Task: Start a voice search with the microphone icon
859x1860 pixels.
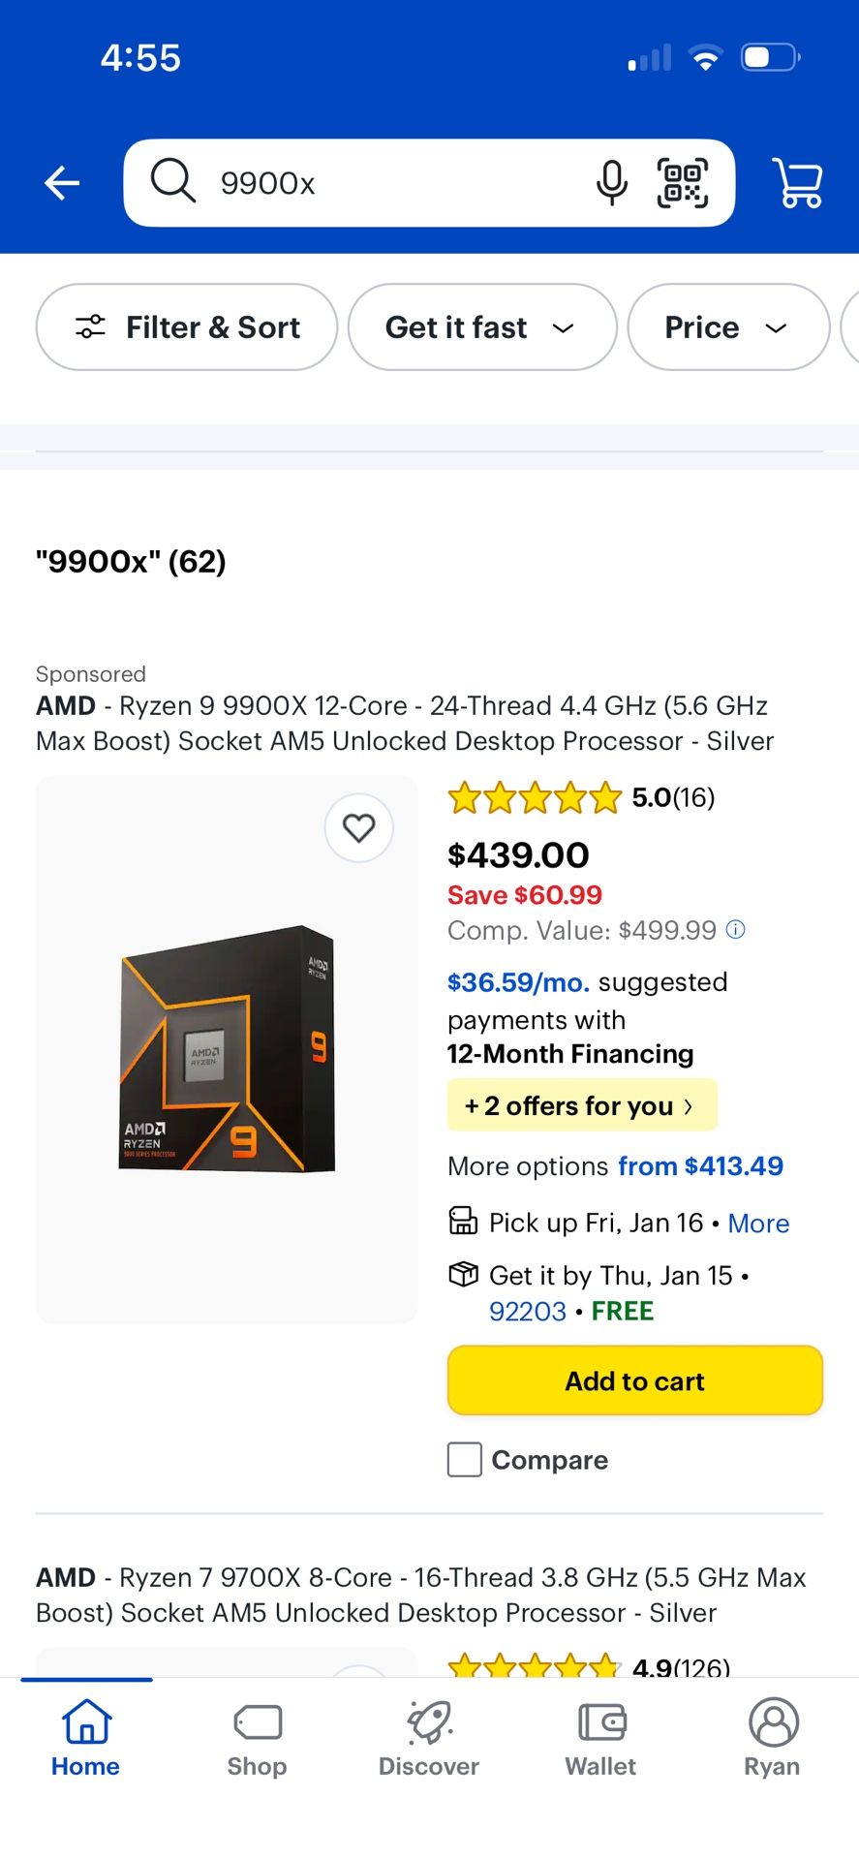Action: 611,182
